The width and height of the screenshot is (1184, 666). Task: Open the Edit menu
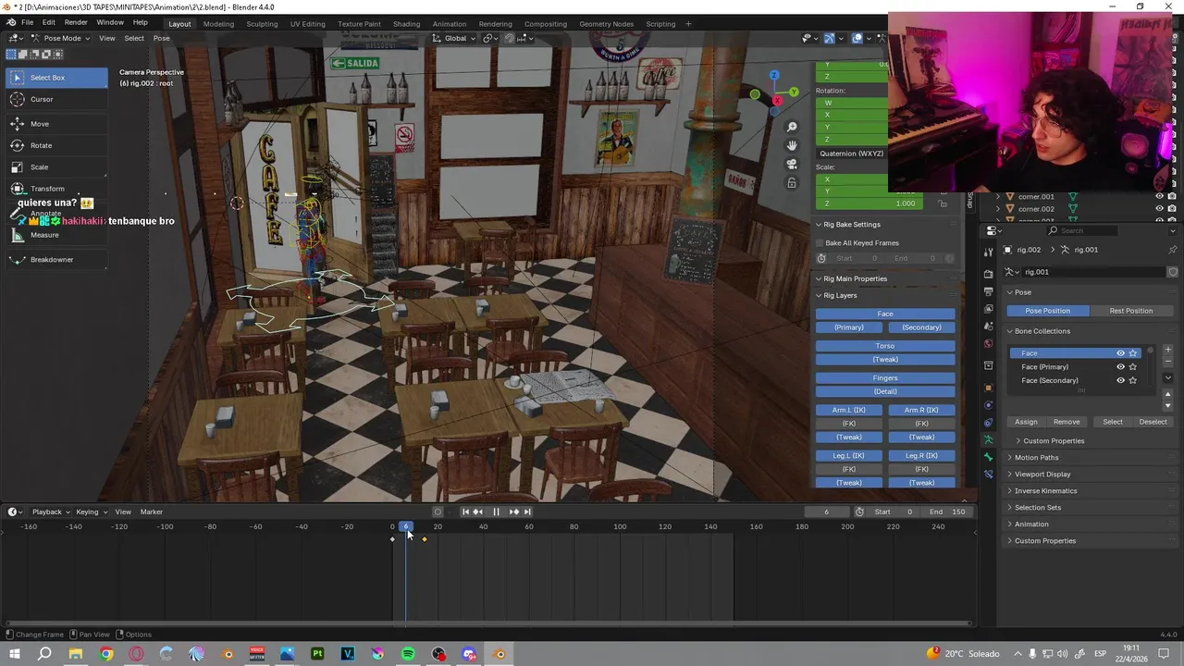48,22
